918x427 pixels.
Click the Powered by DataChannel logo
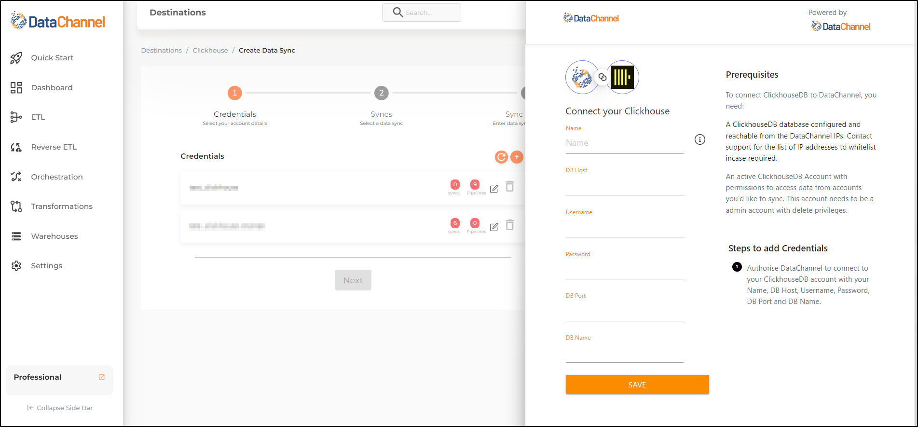[x=841, y=26]
